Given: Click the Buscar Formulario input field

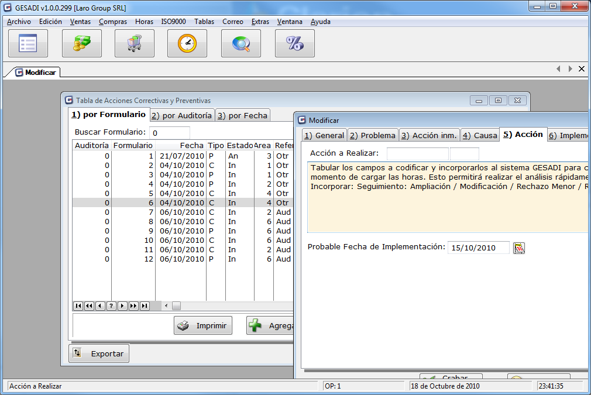Looking at the screenshot, I should point(170,133).
